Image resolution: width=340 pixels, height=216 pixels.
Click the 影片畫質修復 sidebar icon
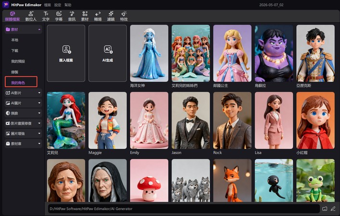pos(8,123)
